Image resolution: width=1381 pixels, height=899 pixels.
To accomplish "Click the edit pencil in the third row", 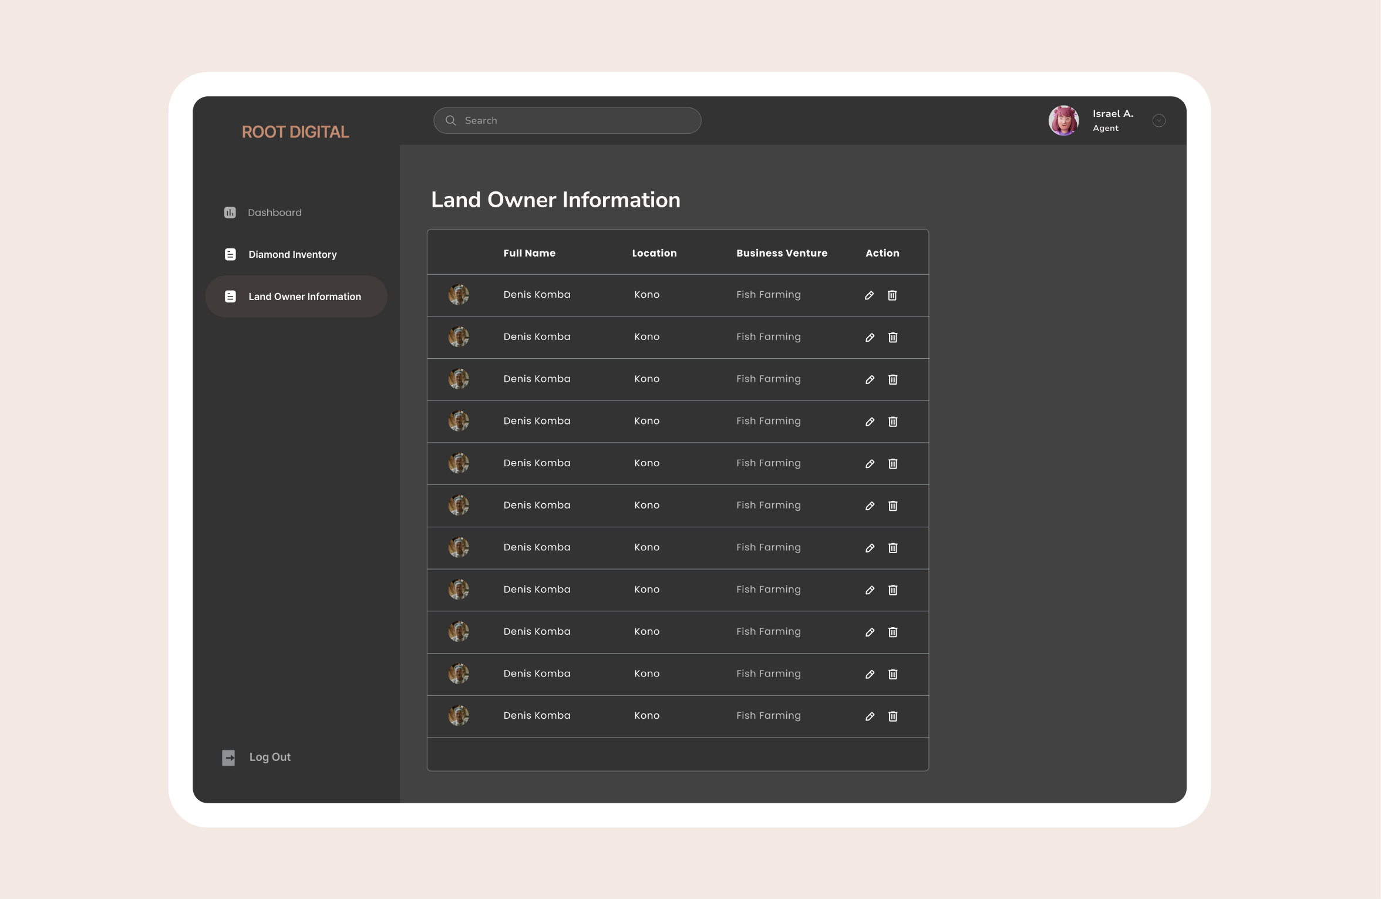I will coord(870,380).
